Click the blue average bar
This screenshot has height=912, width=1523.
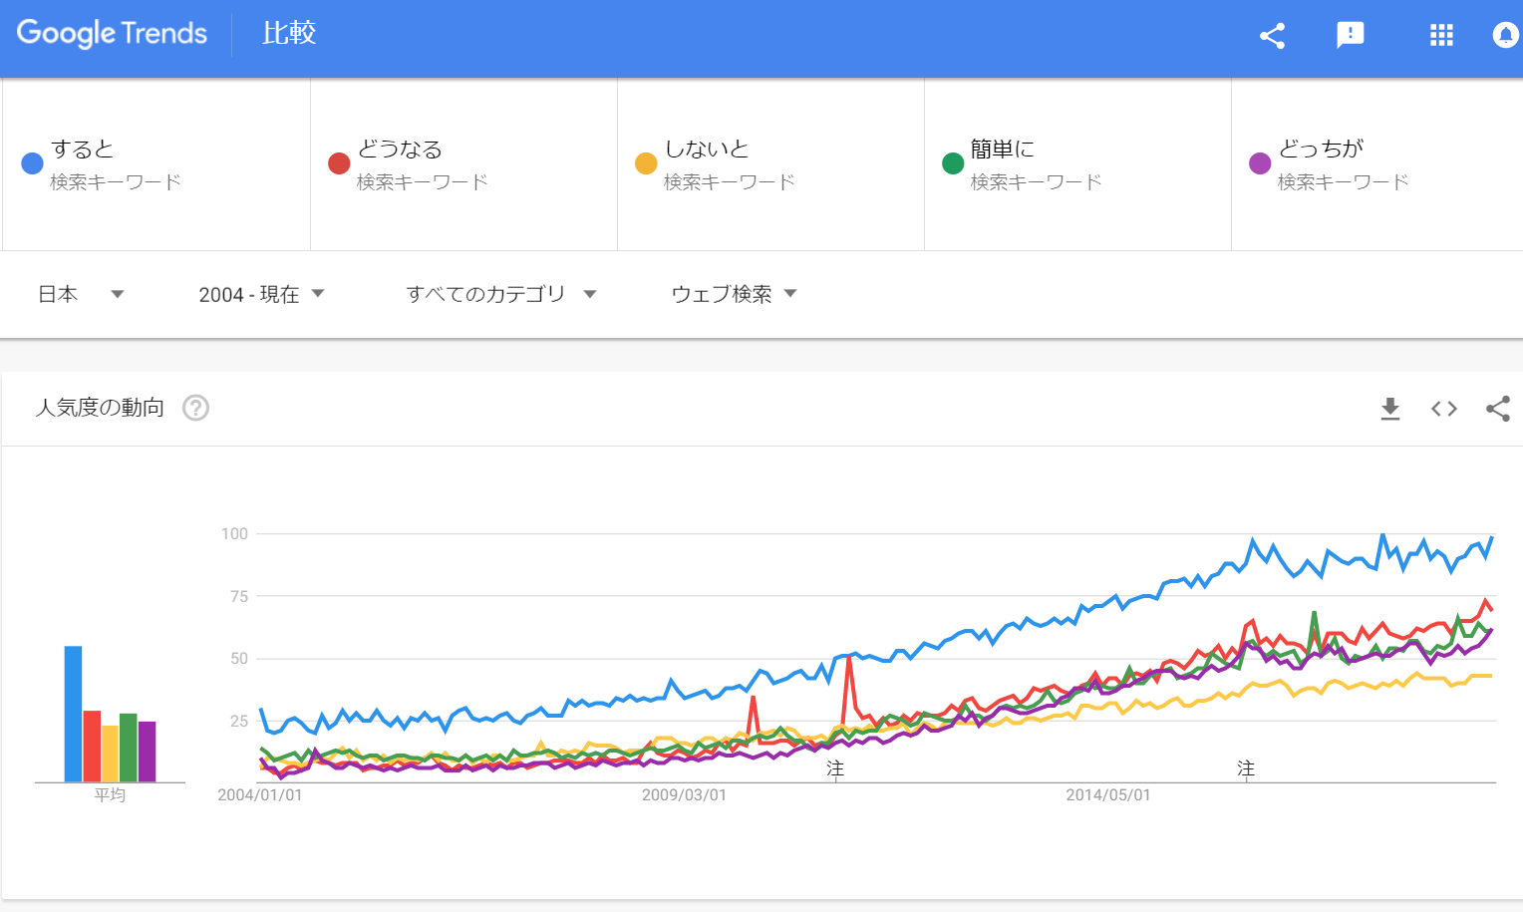click(x=73, y=714)
